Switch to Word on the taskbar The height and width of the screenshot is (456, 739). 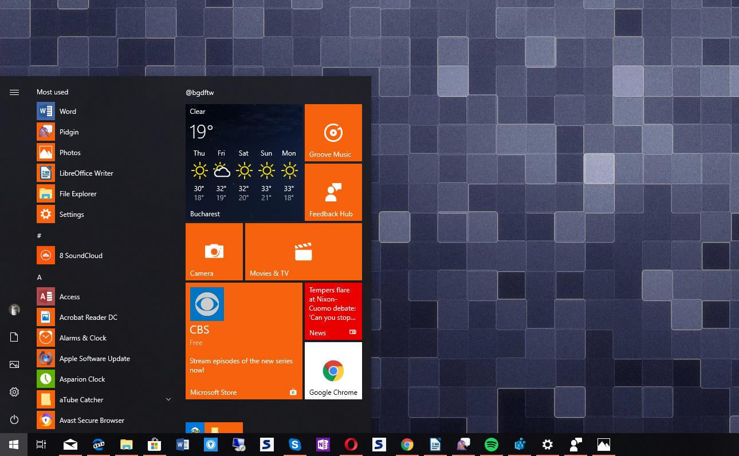coord(183,445)
